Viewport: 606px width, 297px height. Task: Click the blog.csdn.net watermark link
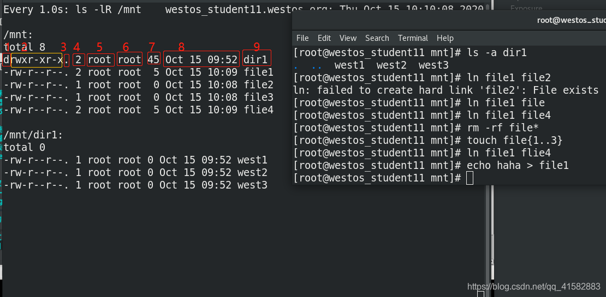coord(534,287)
